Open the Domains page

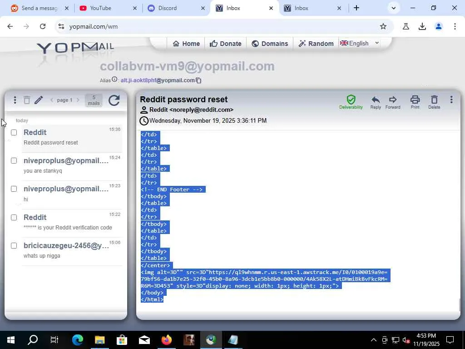coord(270,44)
